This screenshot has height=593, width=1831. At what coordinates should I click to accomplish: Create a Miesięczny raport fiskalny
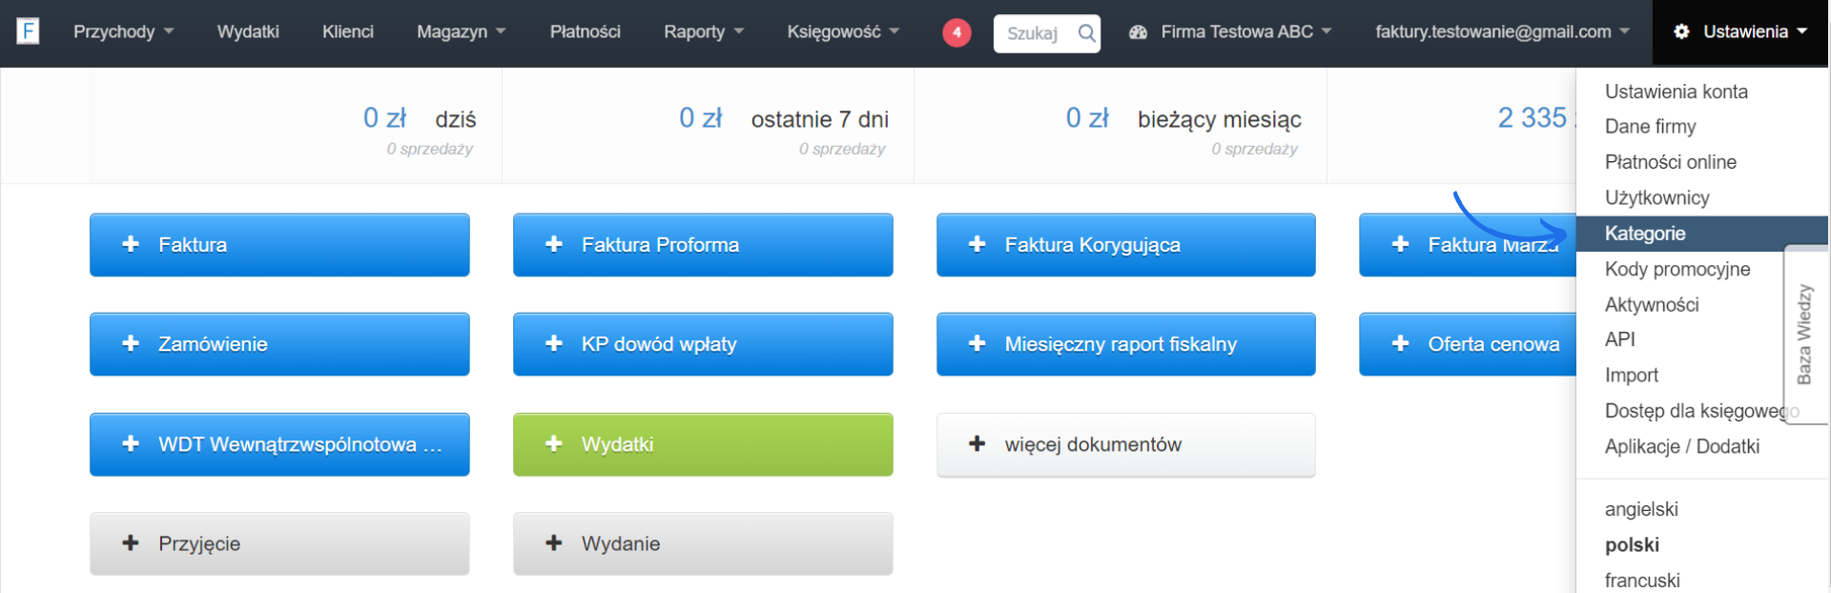coord(1126,344)
